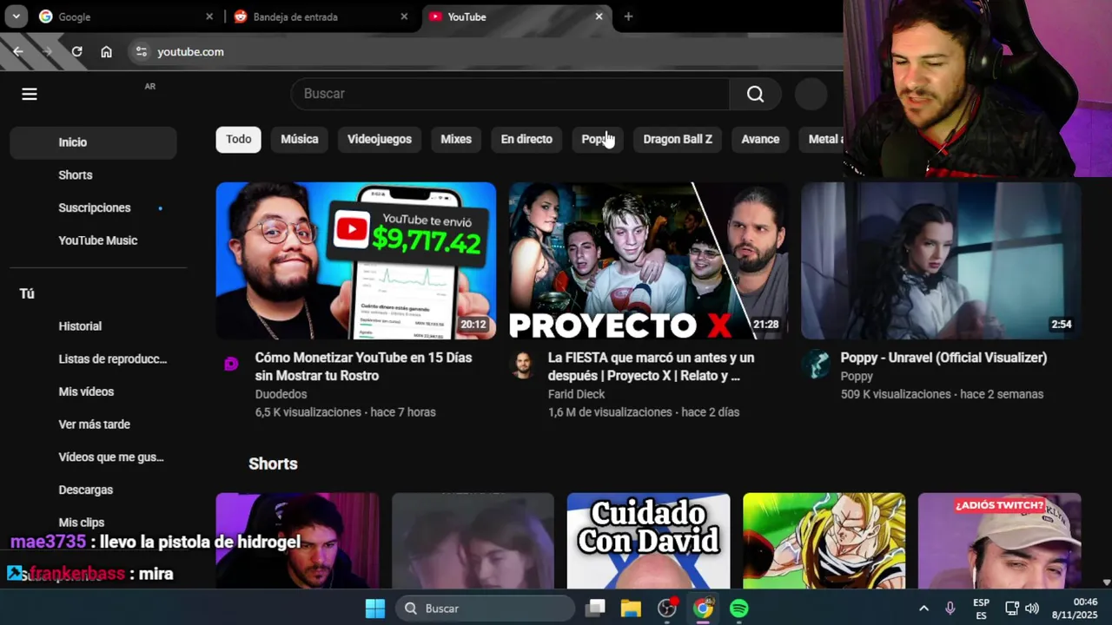This screenshot has width=1112, height=625.
Task: Open Vídeos que me gustan in sidebar
Action: 93,457
